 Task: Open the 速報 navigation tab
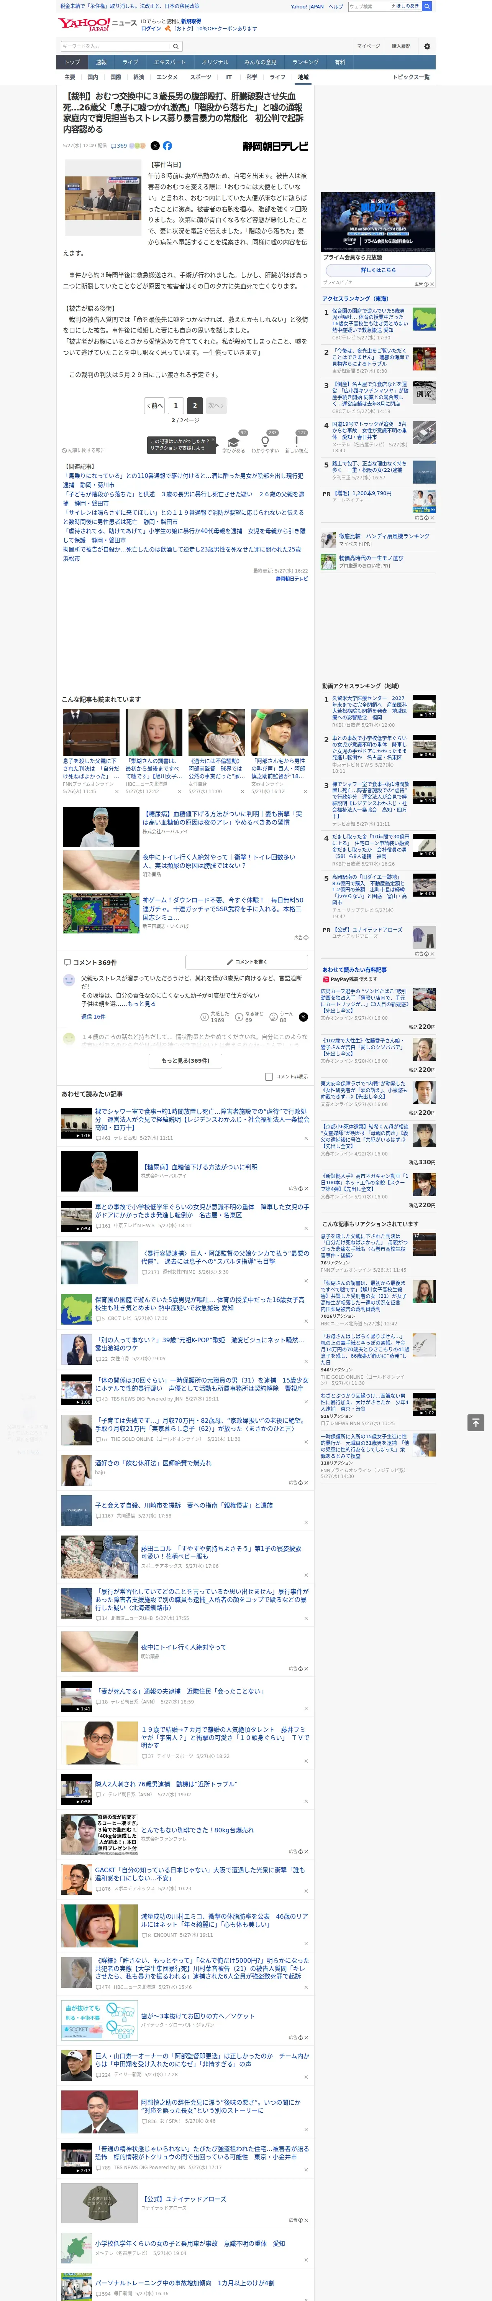click(x=101, y=63)
